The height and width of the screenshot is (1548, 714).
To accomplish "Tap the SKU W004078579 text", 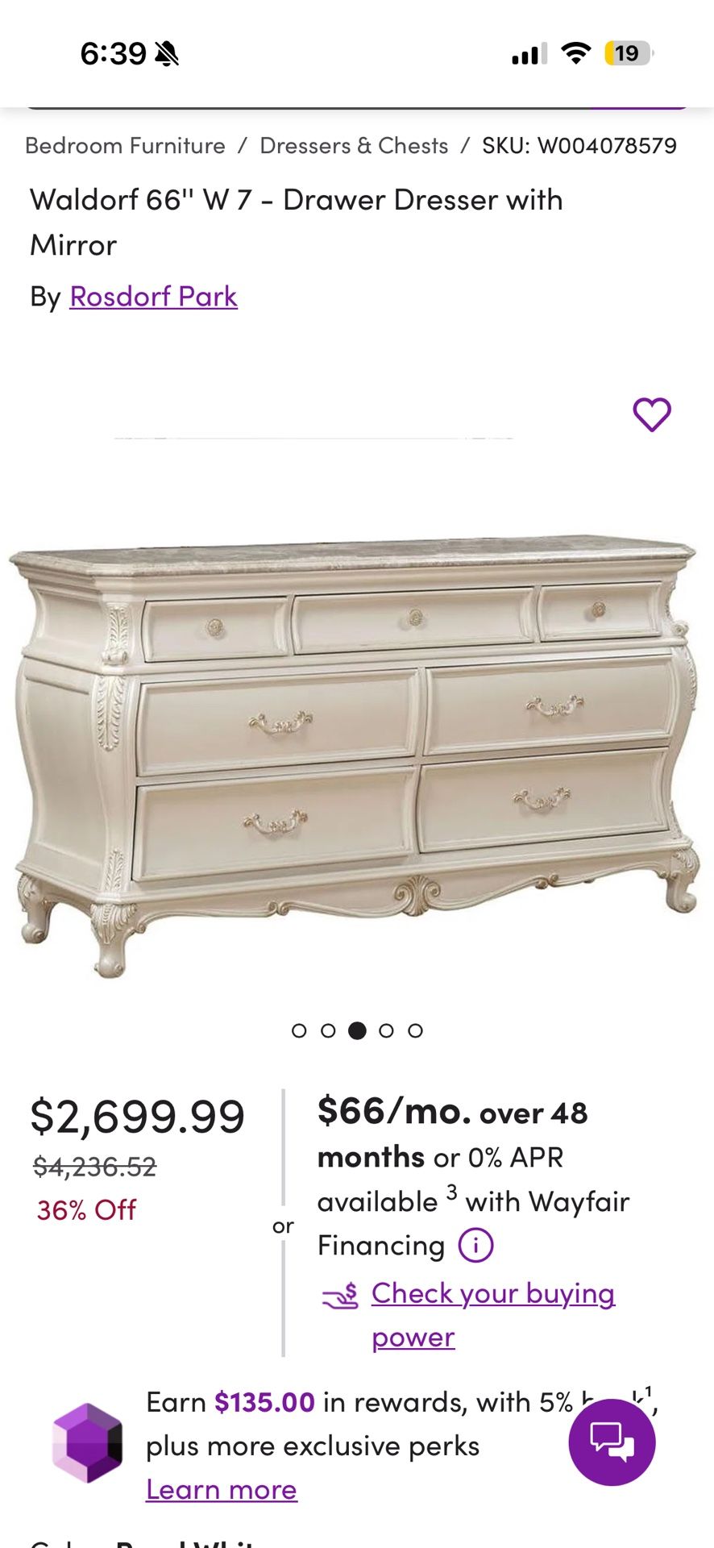I will (x=579, y=146).
